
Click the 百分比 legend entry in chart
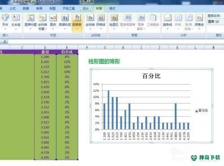click(202, 111)
